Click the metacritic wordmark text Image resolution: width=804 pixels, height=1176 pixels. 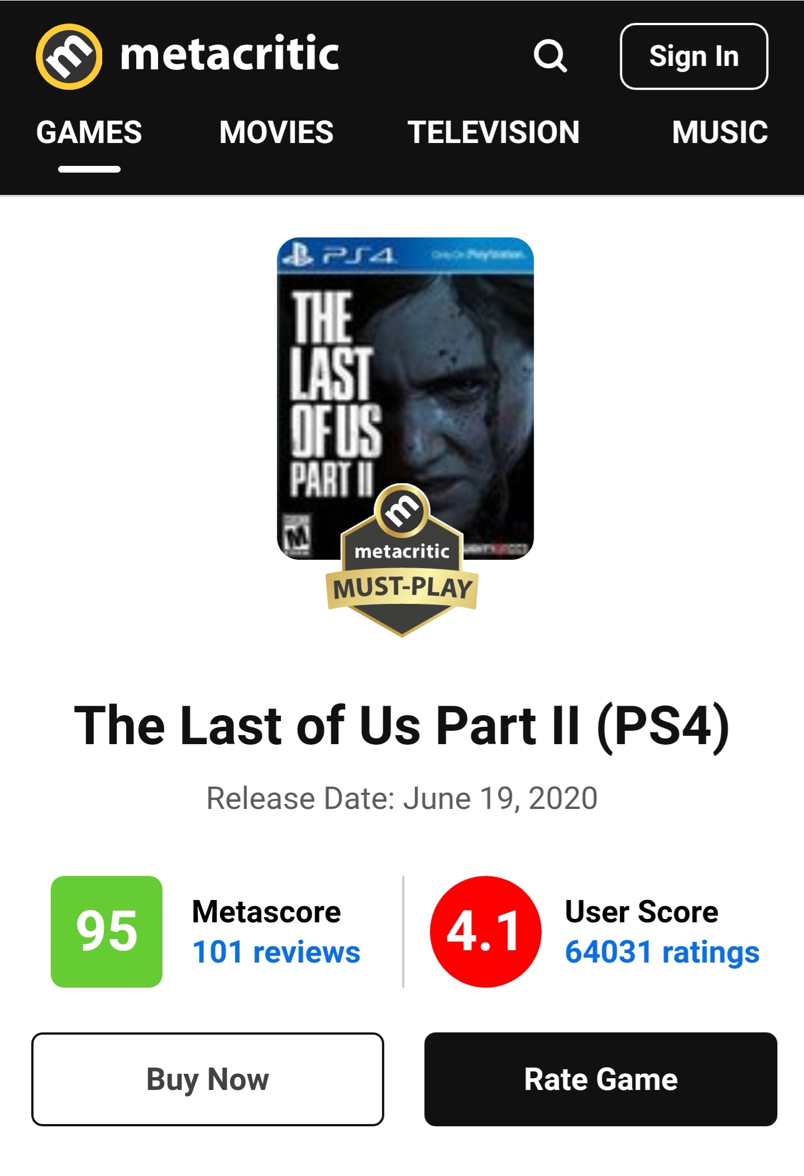click(229, 54)
